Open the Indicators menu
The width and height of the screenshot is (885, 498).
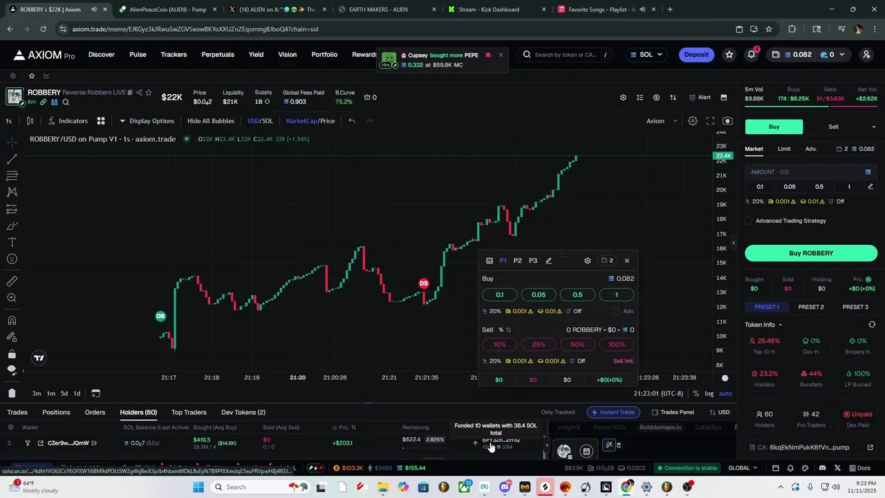coord(68,121)
